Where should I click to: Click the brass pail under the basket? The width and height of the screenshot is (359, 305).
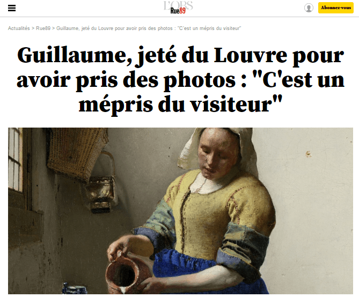tap(101, 191)
